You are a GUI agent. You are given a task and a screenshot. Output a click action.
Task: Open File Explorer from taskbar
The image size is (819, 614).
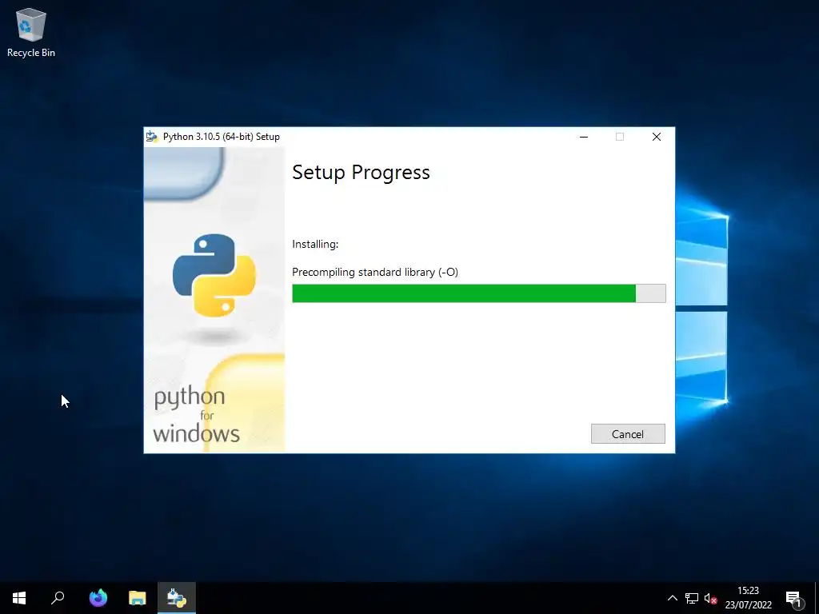[x=138, y=598]
